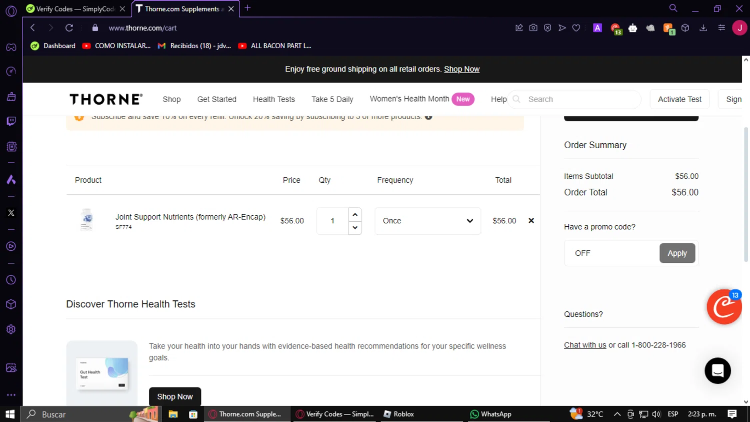Click the Joint Support Nutrients product thumbnail

[x=87, y=220]
